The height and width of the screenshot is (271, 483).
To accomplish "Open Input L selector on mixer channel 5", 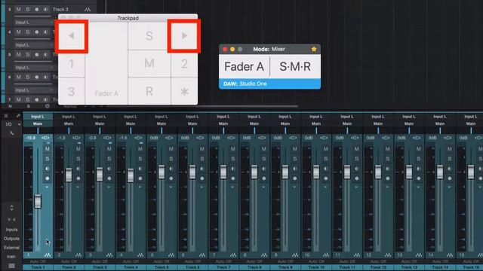I will (162, 117).
